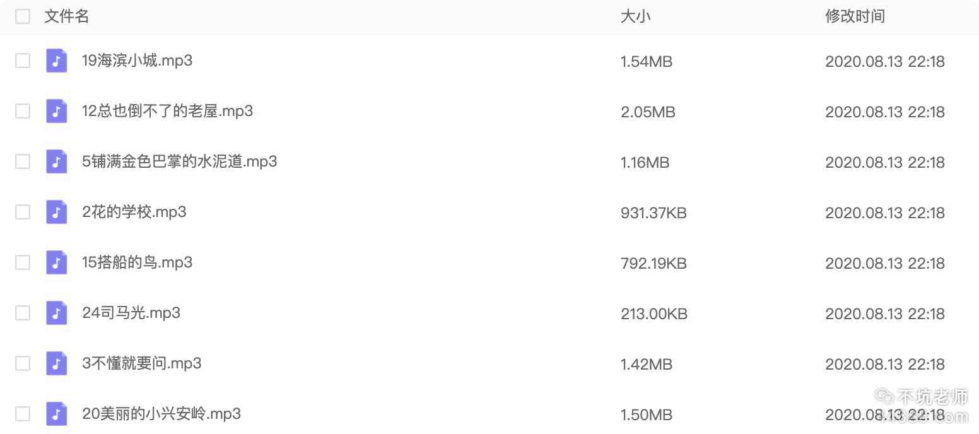Click the music icon for 15搭船的鸟.mp3

point(57,262)
